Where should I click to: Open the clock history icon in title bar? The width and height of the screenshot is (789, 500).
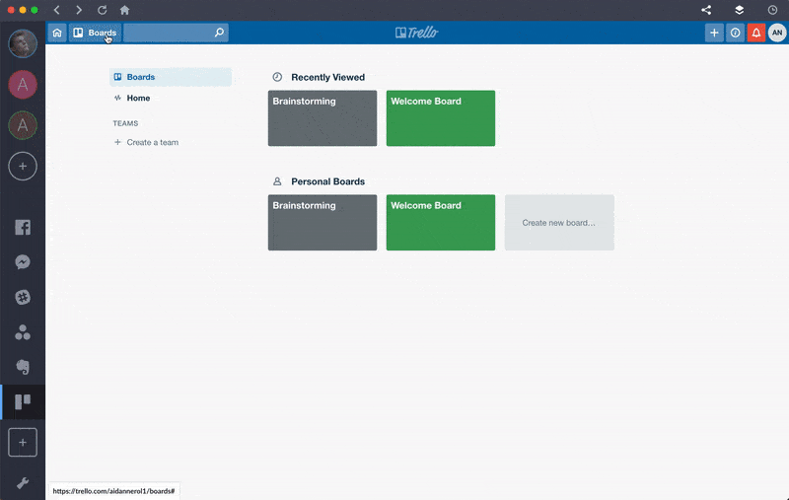(x=772, y=10)
